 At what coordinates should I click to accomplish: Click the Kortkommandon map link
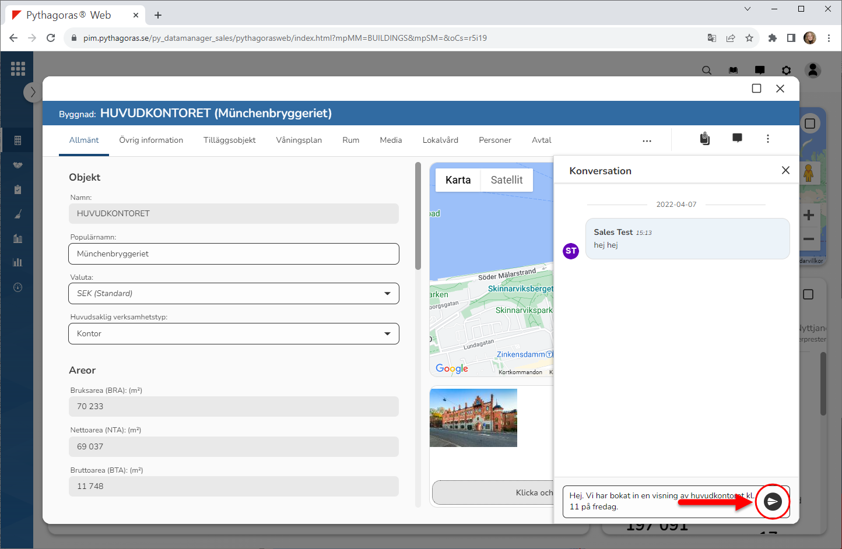[x=520, y=372]
